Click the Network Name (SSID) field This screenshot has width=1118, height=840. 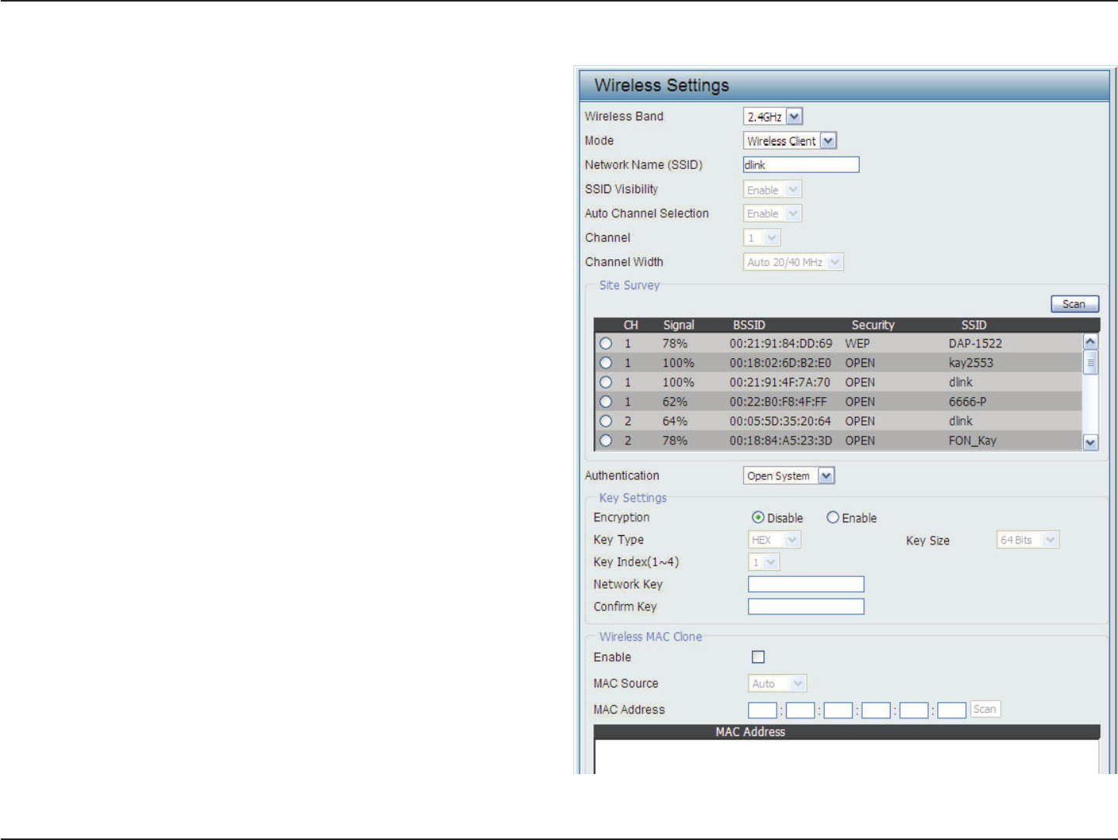click(x=801, y=165)
